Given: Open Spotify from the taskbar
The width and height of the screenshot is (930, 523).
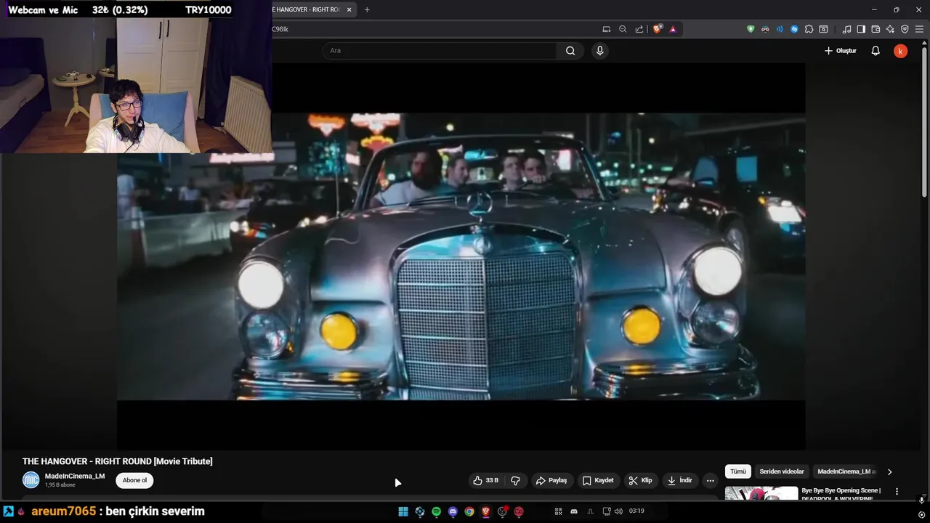Looking at the screenshot, I should 436,511.
